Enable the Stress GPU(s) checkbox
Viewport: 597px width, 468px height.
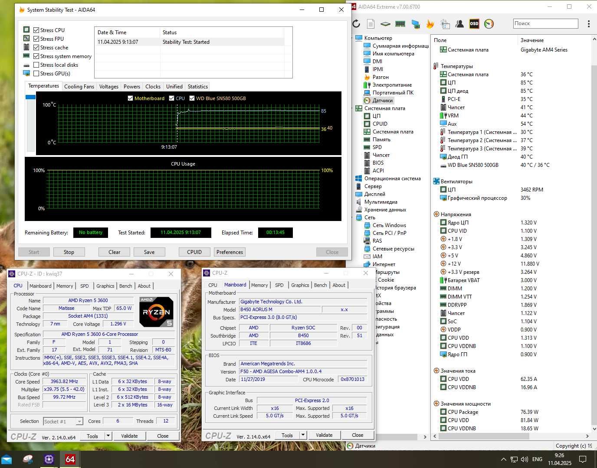pyautogui.click(x=36, y=74)
